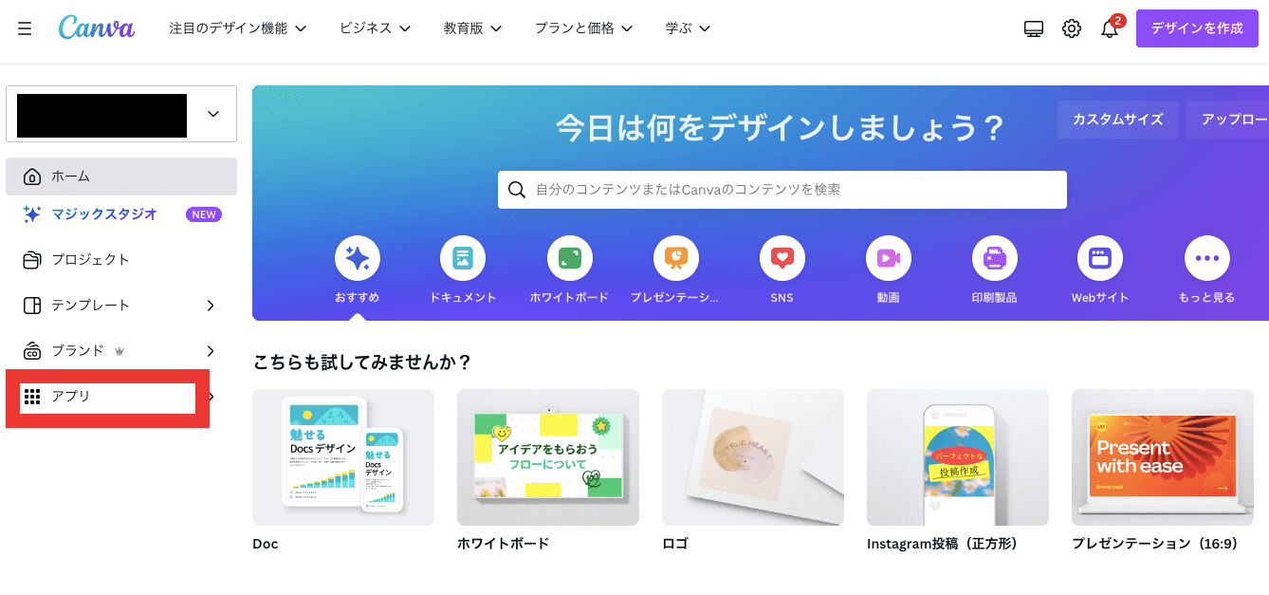Choose the ドキュメント category icon
Screen dimensions: 1269x595
pos(463,258)
